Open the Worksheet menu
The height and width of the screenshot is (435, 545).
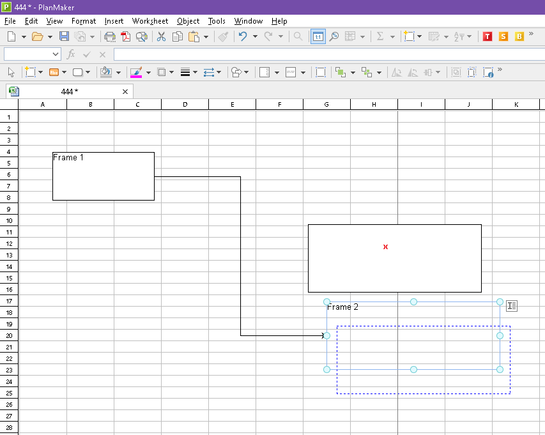pyautogui.click(x=150, y=21)
